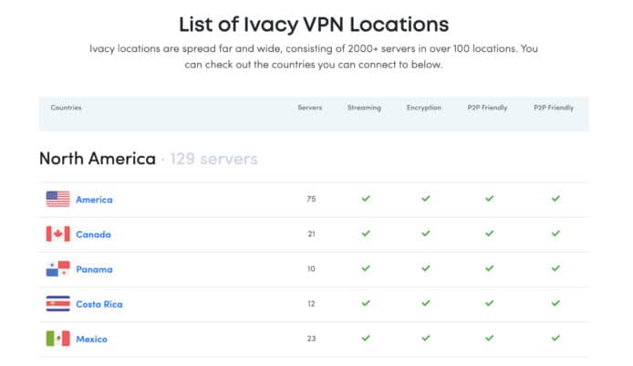Click the Encryption column header
The image size is (633, 366).
click(x=424, y=108)
